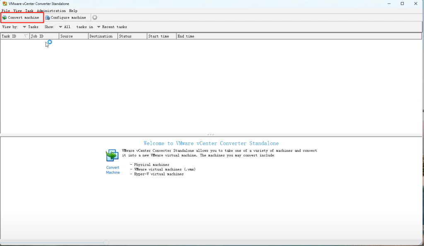
Task: Click the Welcome to VMware vCenter Converter heading
Action: [211, 143]
